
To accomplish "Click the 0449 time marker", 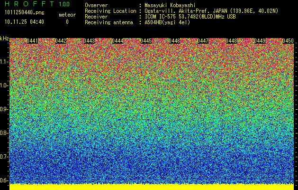I will [x=260, y=41].
